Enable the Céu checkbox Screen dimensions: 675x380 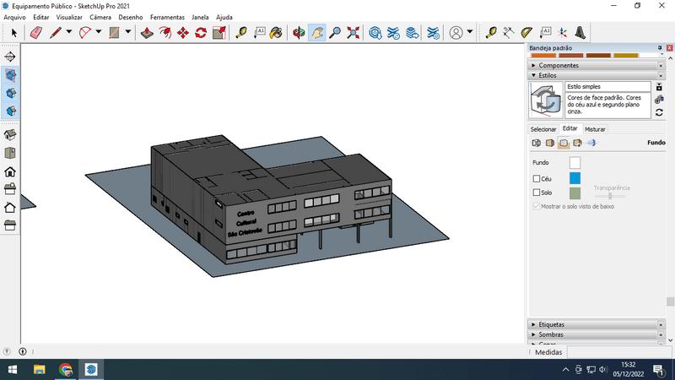pos(537,179)
